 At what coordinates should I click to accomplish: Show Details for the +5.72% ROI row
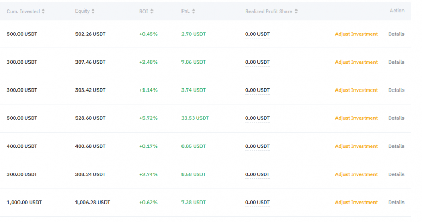(x=396, y=118)
